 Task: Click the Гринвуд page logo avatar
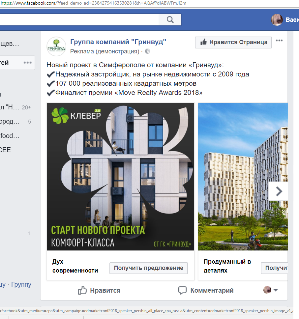tap(56, 46)
